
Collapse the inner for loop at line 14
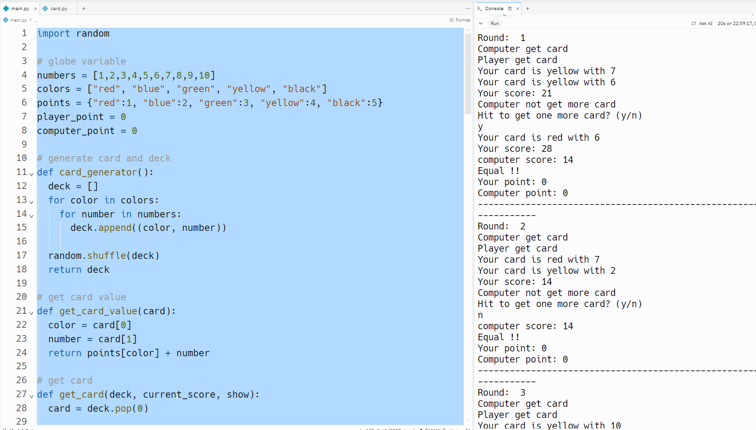[x=31, y=215]
